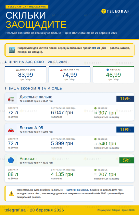Select the Дизель (ДП) 83,99 price card
Viewport: 139px width, 215px height.
pyautogui.click(x=26, y=75)
